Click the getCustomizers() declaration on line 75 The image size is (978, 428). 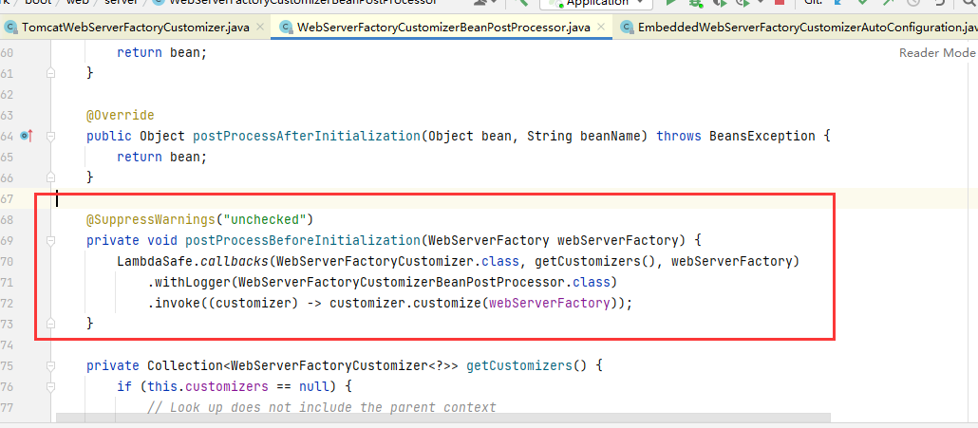click(526, 365)
